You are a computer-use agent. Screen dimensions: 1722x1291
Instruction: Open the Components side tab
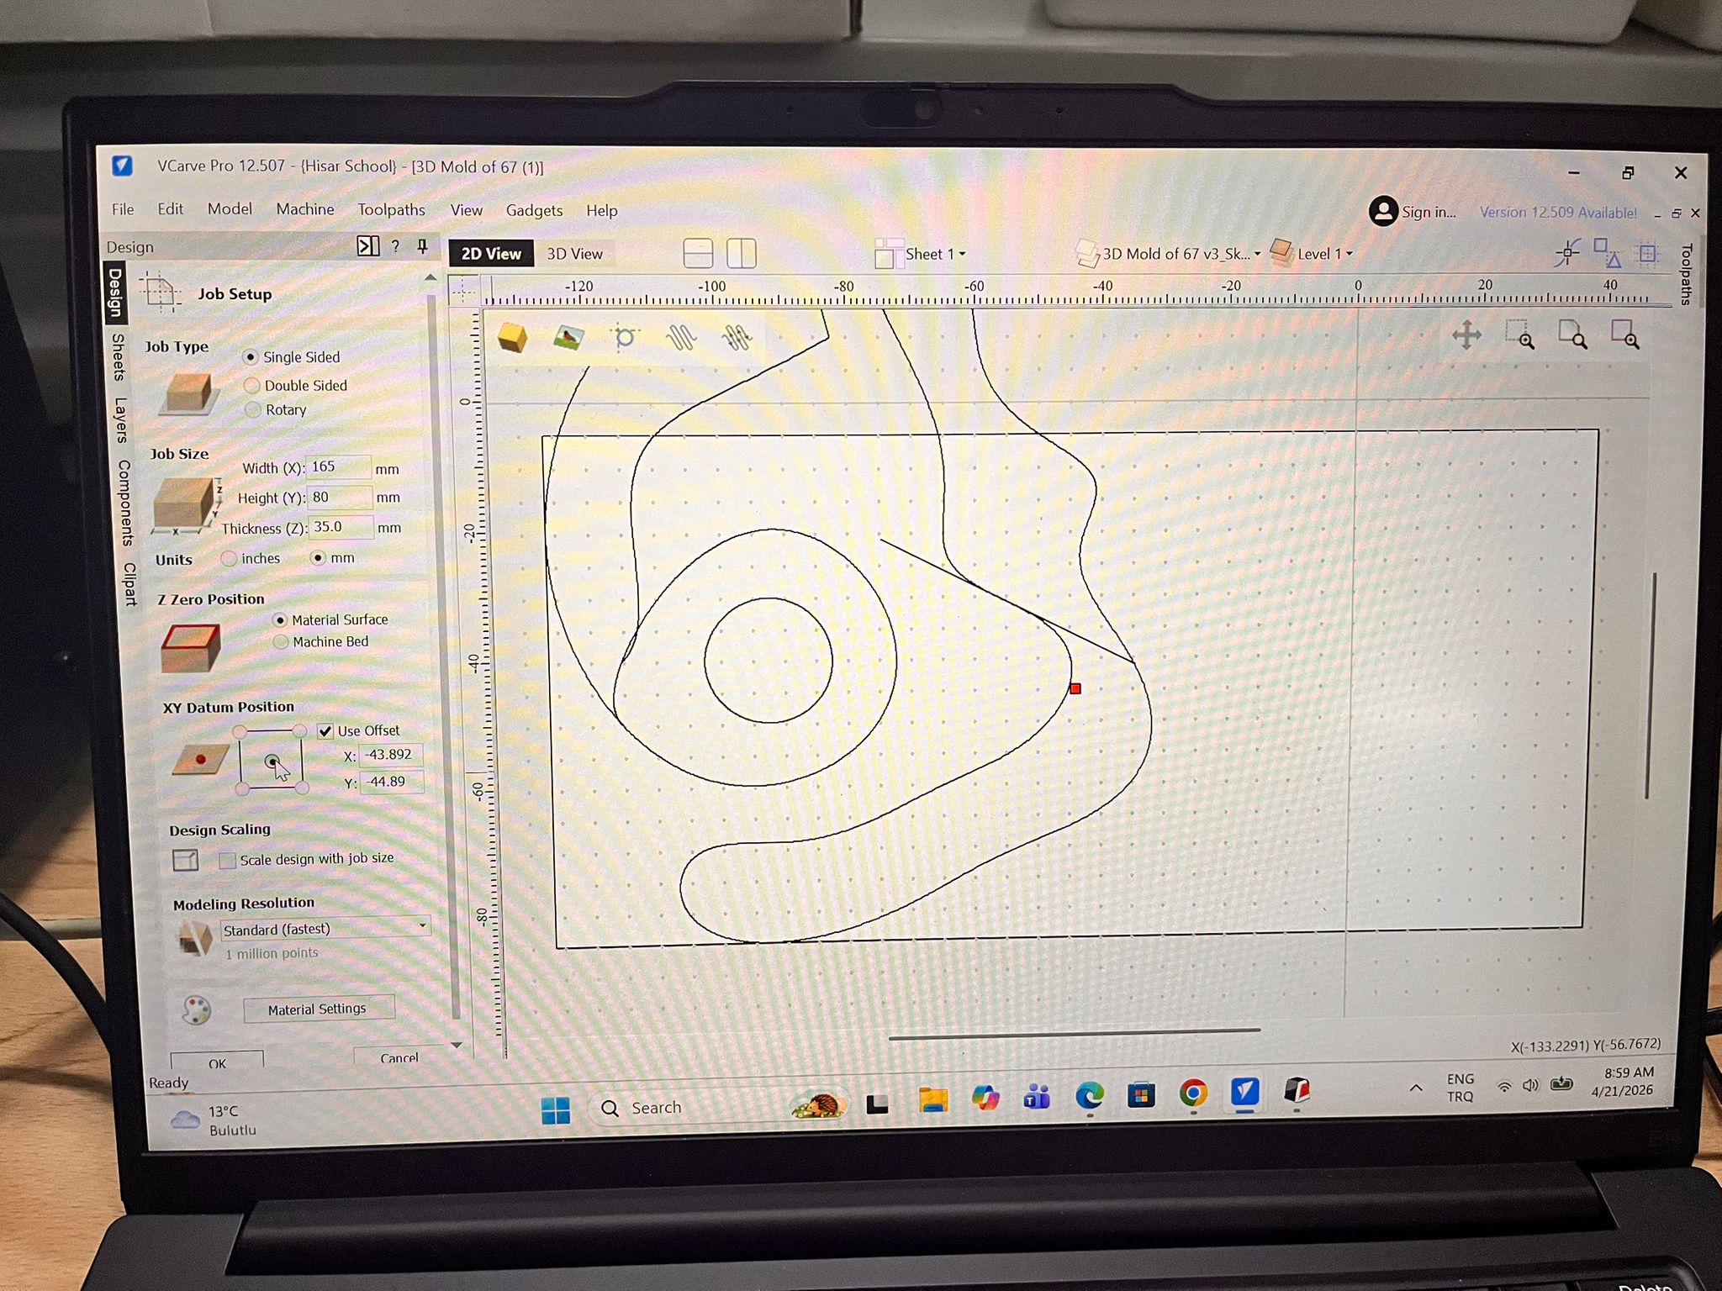(125, 503)
